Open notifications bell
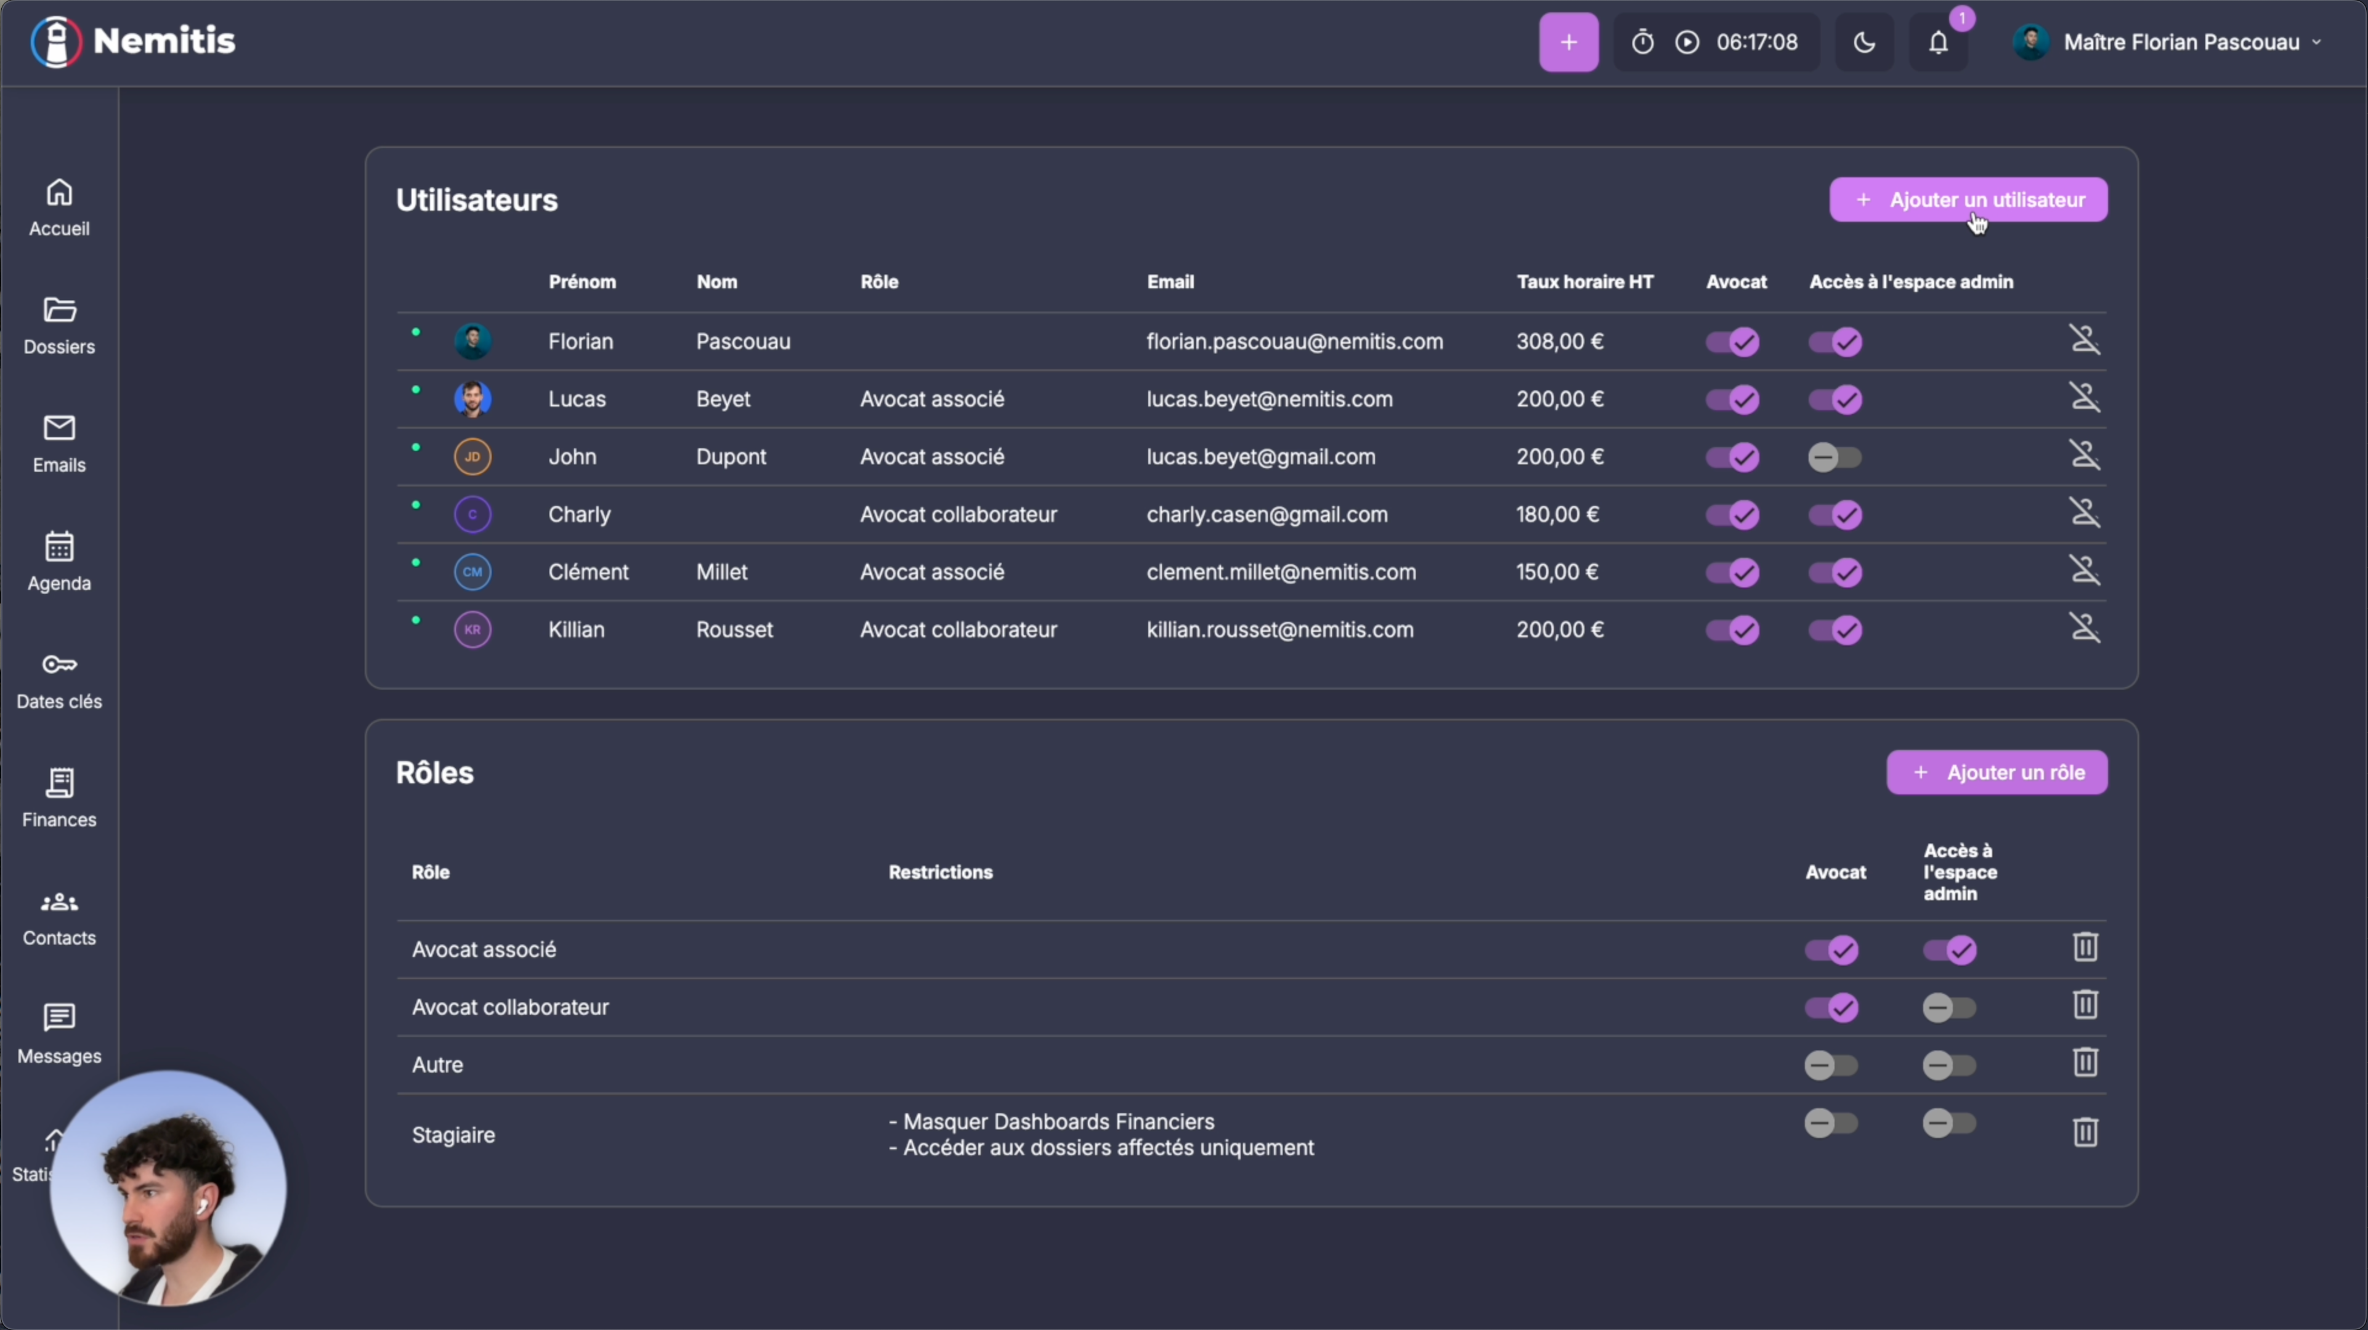2368x1330 pixels. (1939, 42)
